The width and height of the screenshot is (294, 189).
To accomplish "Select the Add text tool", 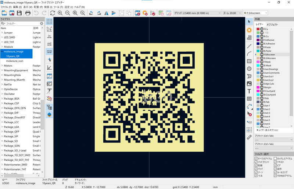I will 249,91.
